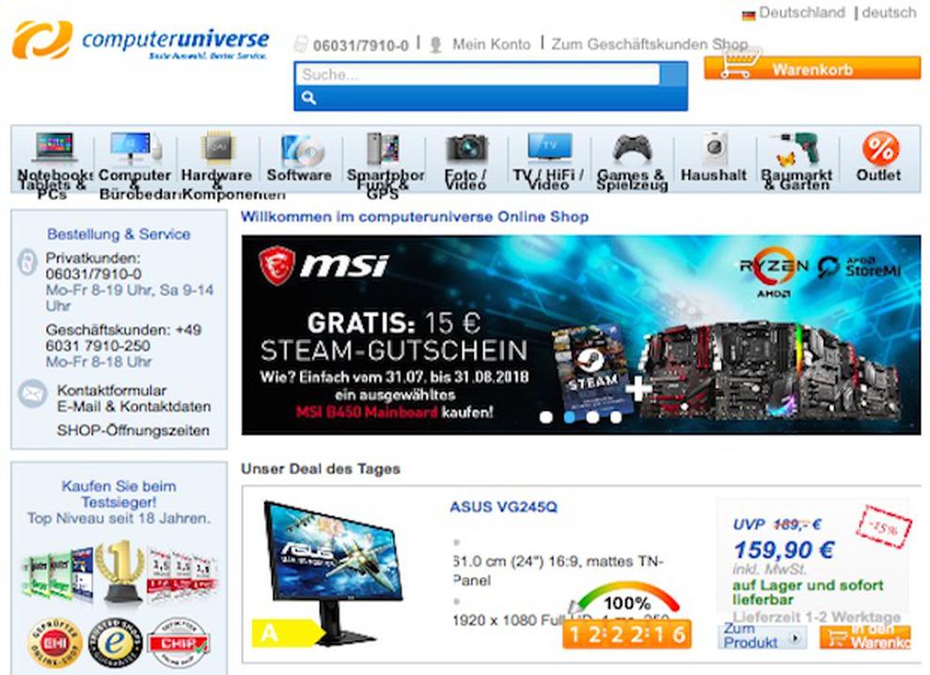930x675 pixels.
Task: Click the EHI Geprüfter Online-Shop seal
Action: (x=54, y=643)
